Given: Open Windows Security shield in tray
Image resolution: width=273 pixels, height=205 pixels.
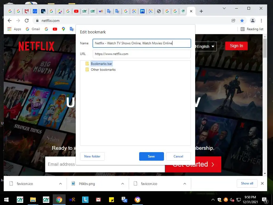Looking at the screenshot, I should click(219, 200).
